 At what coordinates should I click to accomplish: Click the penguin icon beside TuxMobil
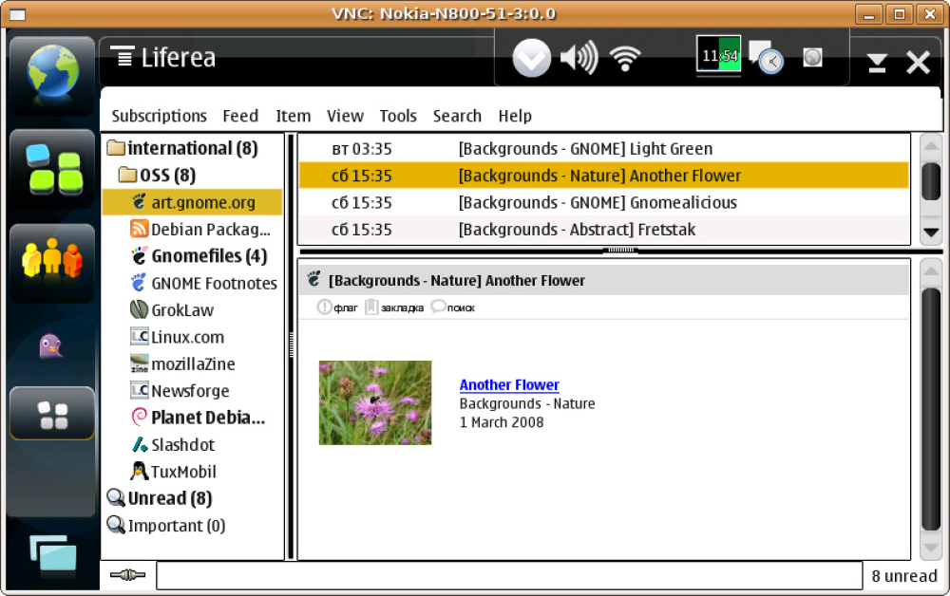[140, 471]
